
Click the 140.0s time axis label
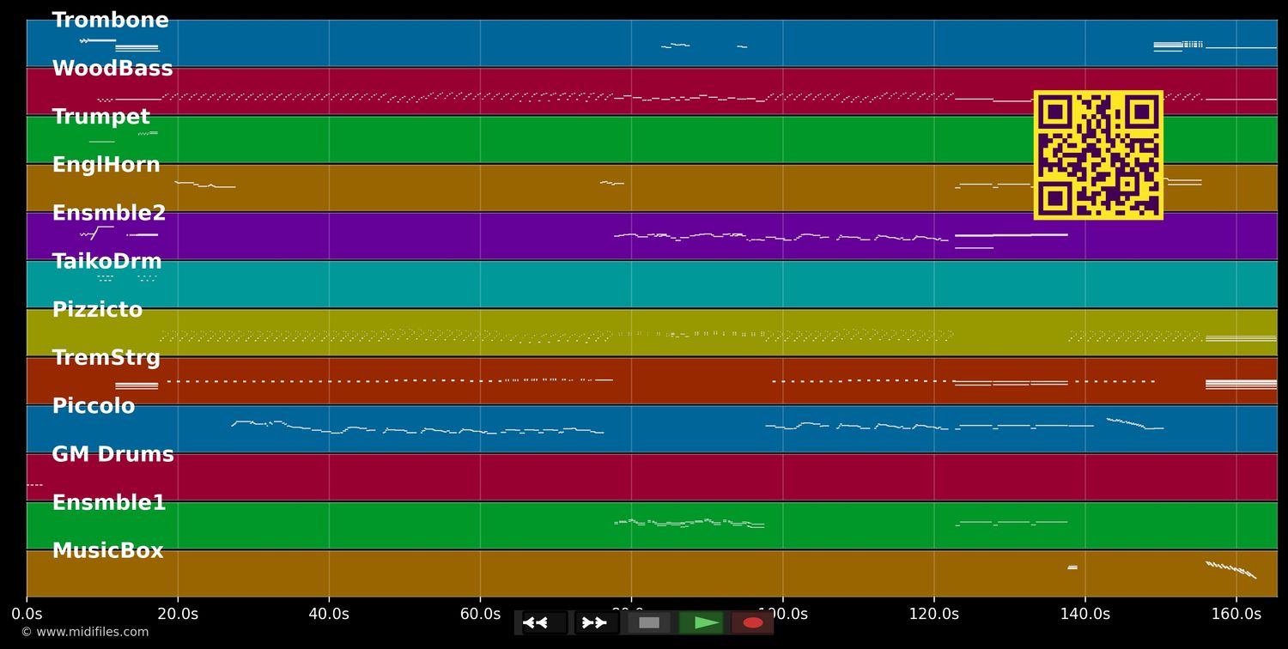point(1084,615)
